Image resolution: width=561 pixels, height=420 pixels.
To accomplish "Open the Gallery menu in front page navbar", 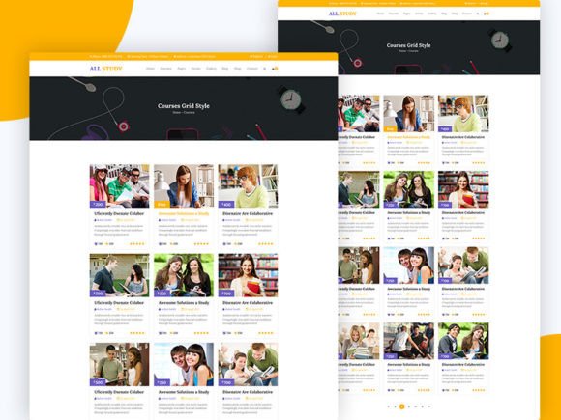I will (211, 69).
